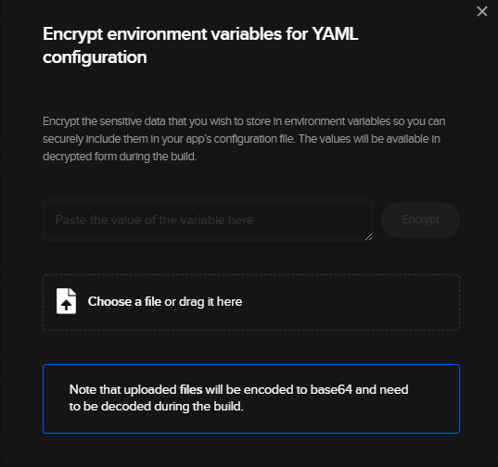Viewport: 498px width, 467px height.
Task: Click the divider line below the title
Action: 249,95
